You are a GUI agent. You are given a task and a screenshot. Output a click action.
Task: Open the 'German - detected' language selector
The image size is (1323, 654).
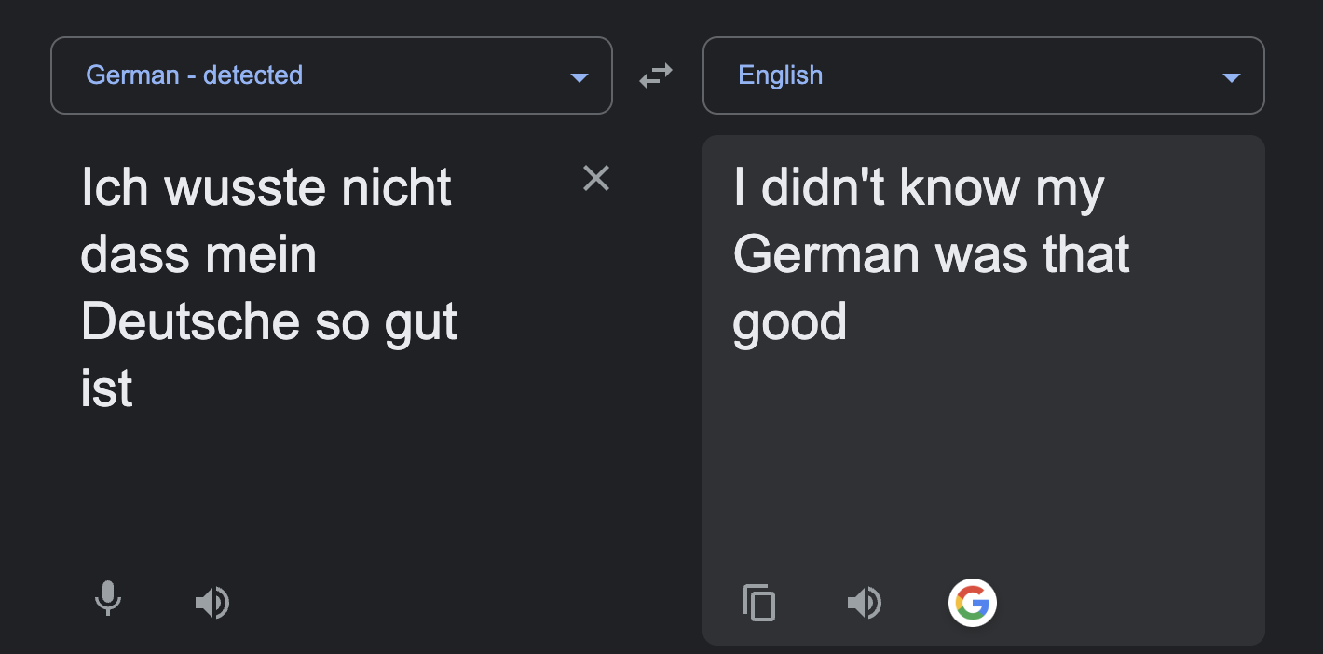pos(332,75)
